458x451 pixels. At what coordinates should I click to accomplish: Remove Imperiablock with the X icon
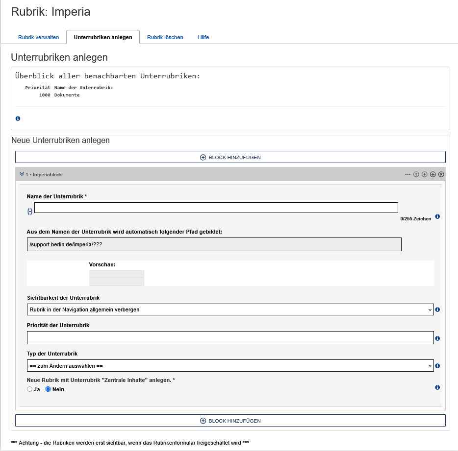pos(441,174)
